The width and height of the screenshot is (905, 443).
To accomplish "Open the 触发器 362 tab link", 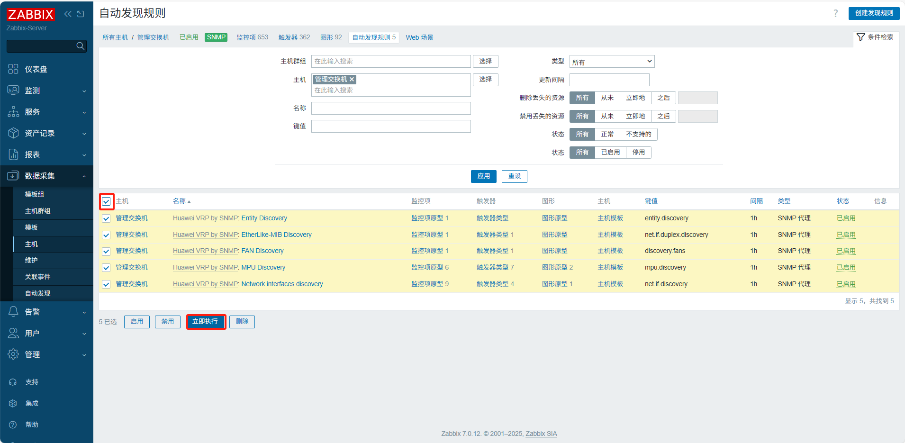I will click(x=294, y=37).
